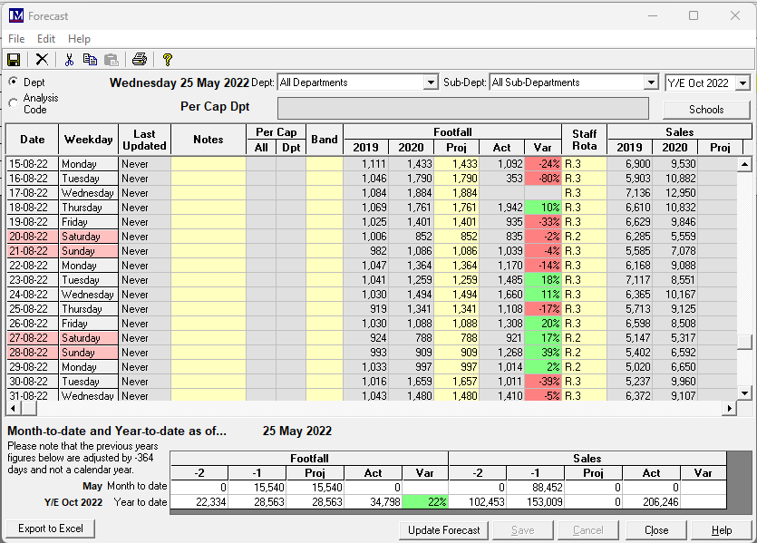Click the yellow Help question mark icon
The image size is (757, 543).
167,60
